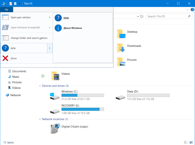Click the New folder quick access icon
The width and height of the screenshot is (195, 145).
coord(15,4)
